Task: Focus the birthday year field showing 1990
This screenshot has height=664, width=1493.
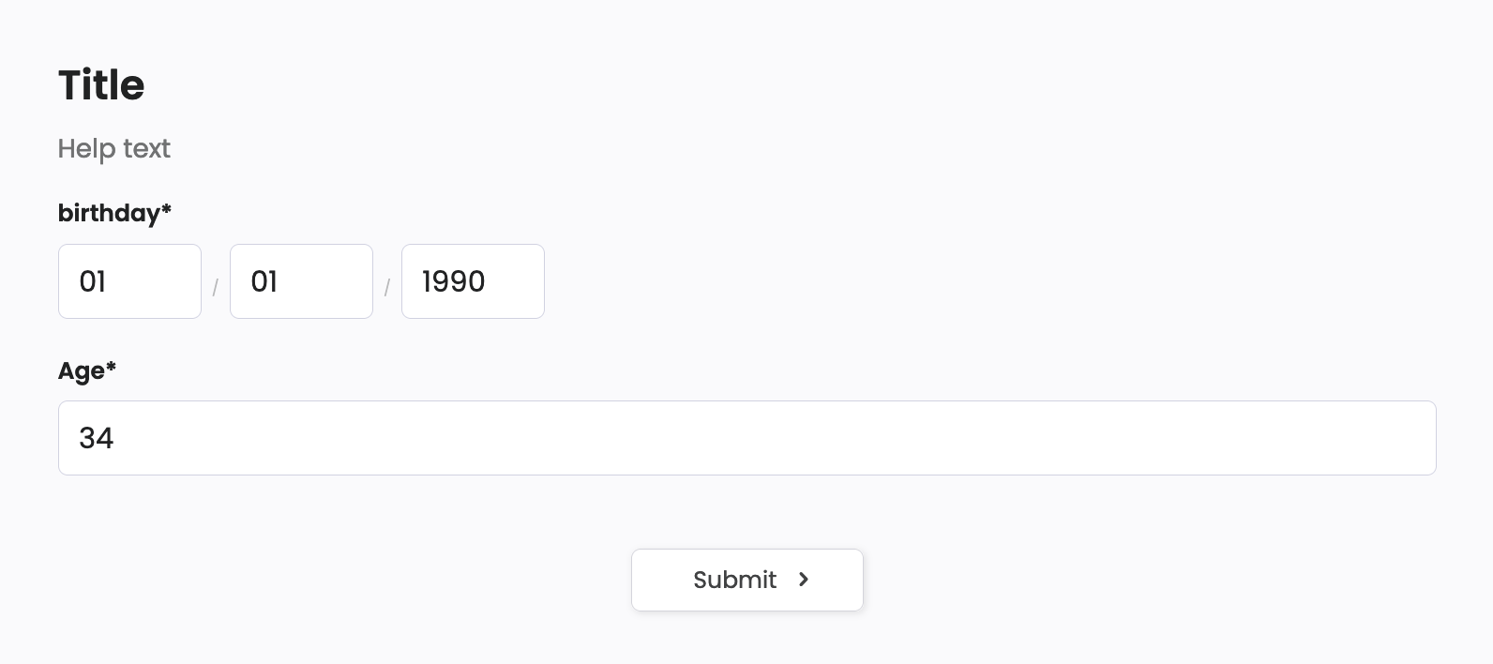Action: click(x=473, y=281)
